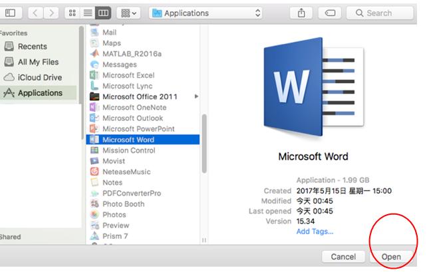Screen dimensions: 427x272
Task: Click the Mail app icon
Action: tap(94, 33)
